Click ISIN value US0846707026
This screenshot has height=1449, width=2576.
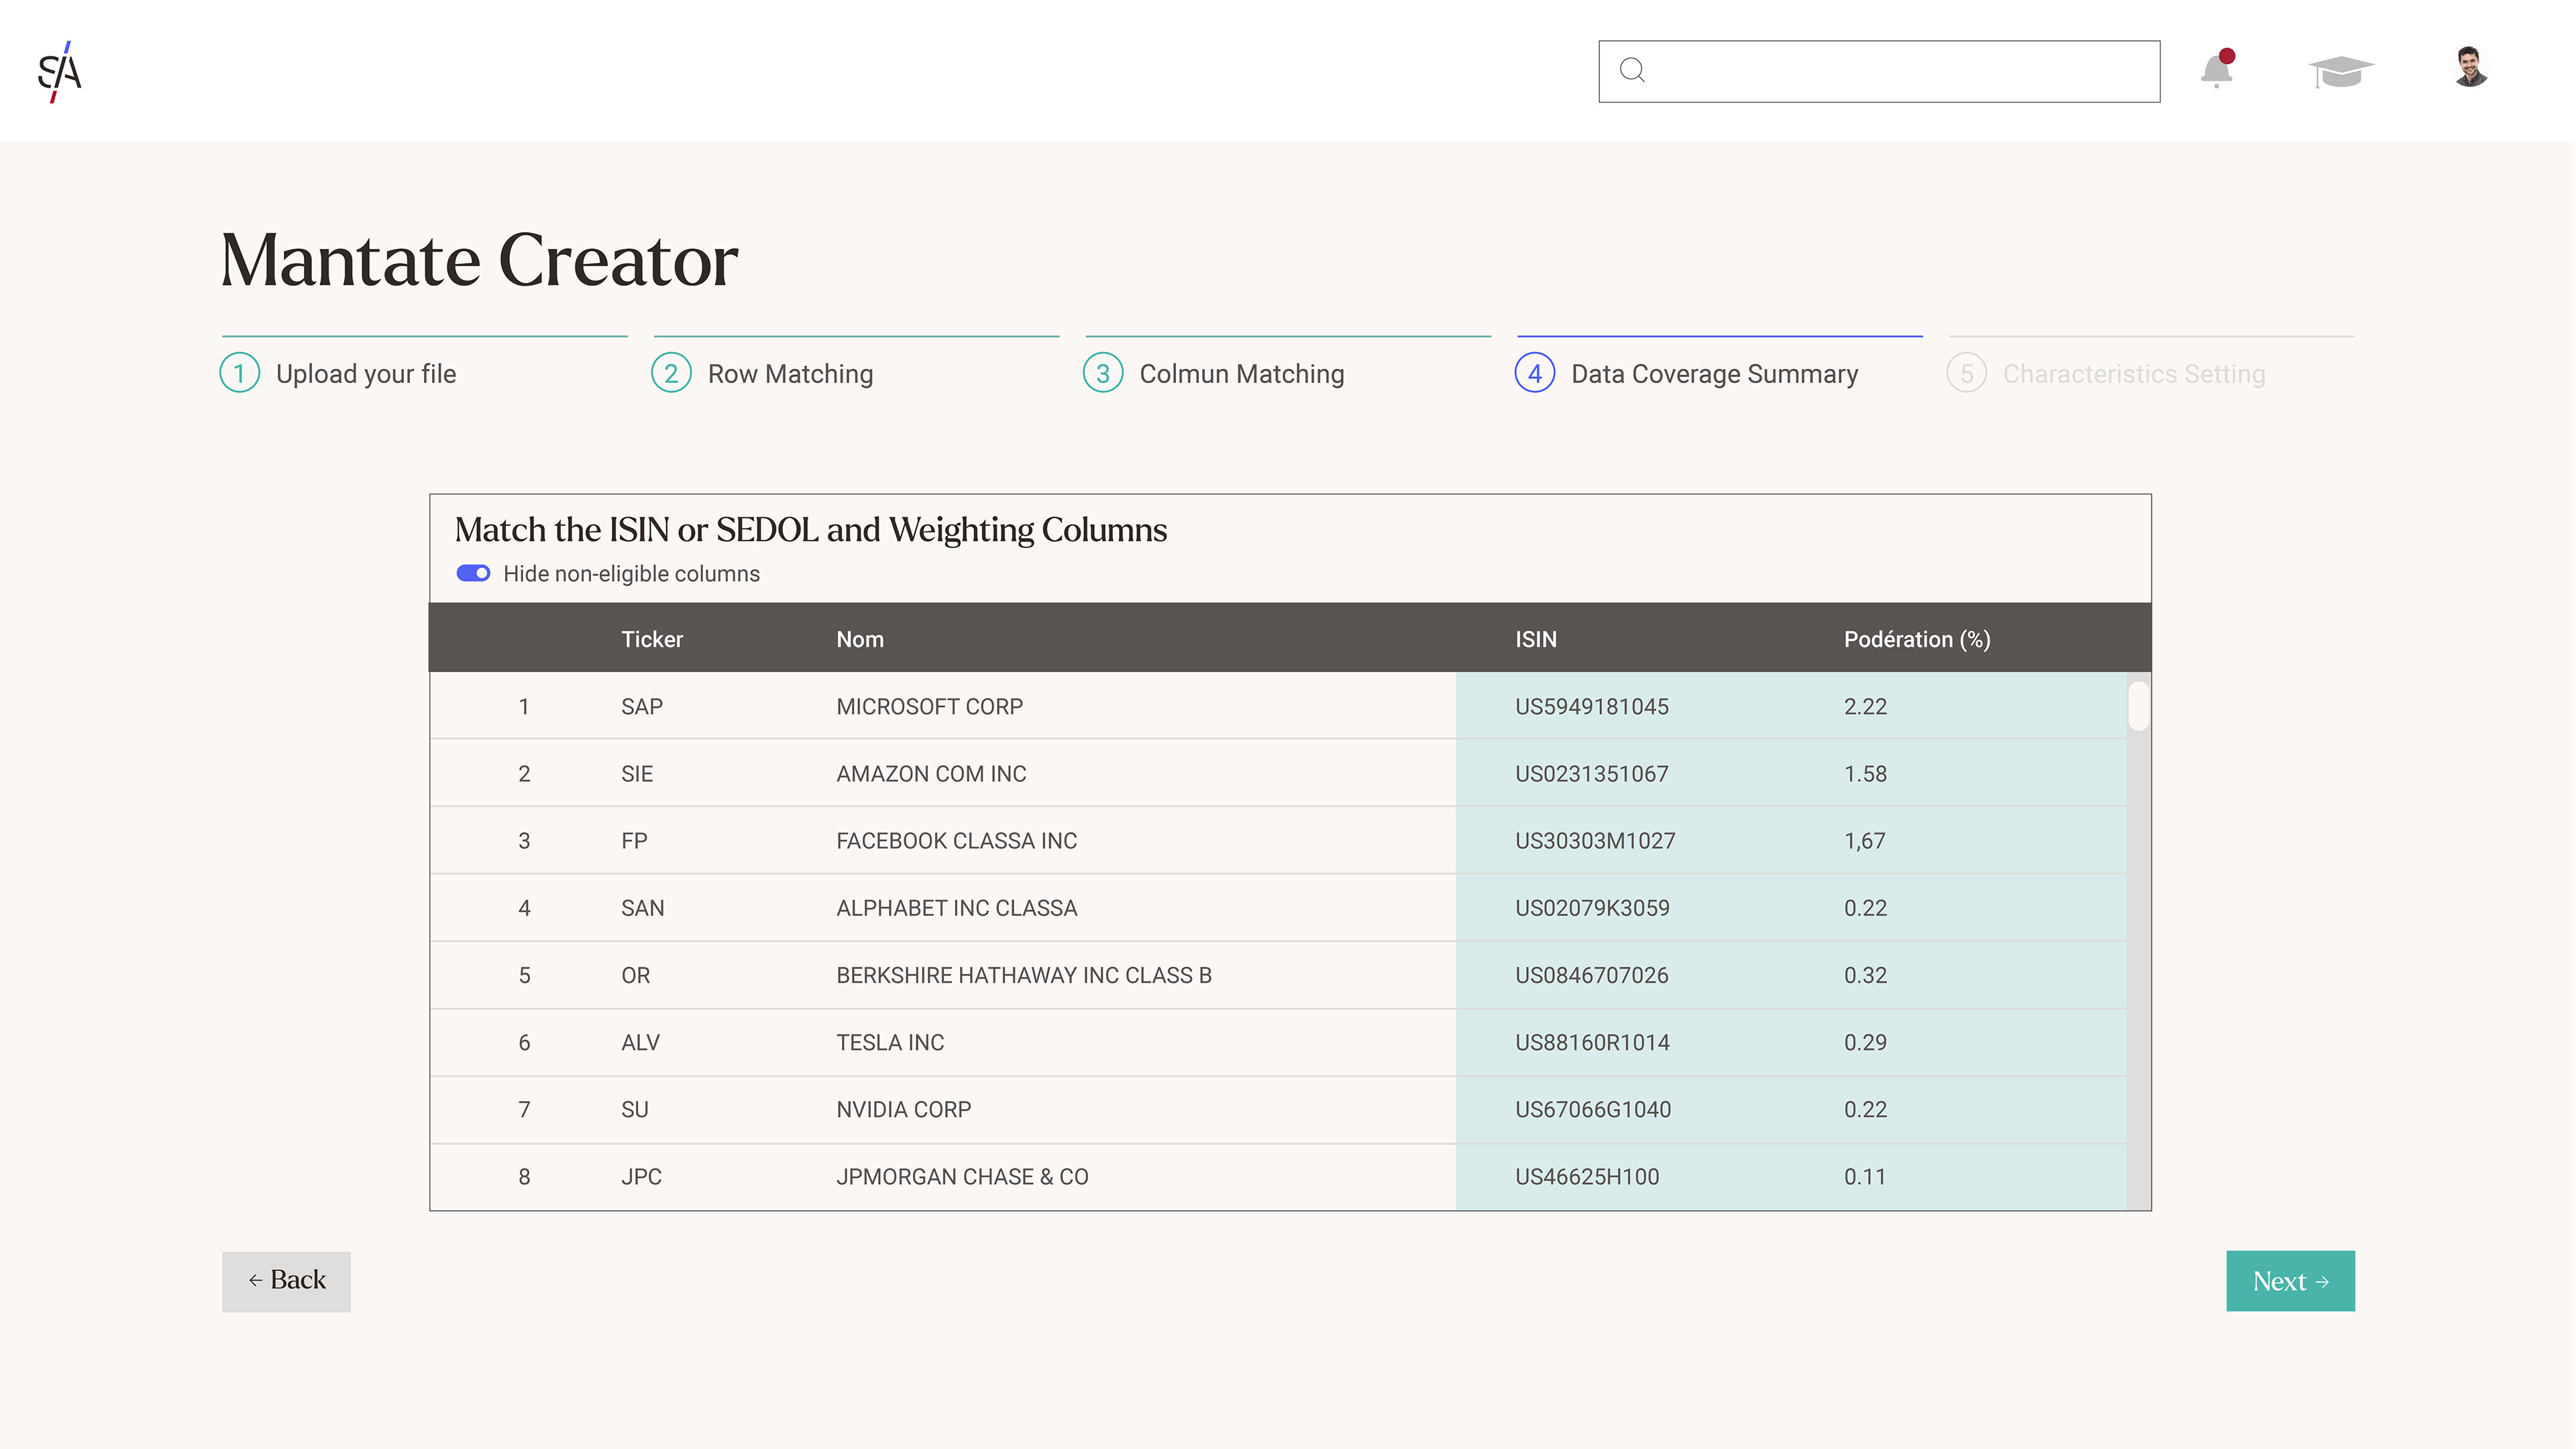pos(1592,975)
